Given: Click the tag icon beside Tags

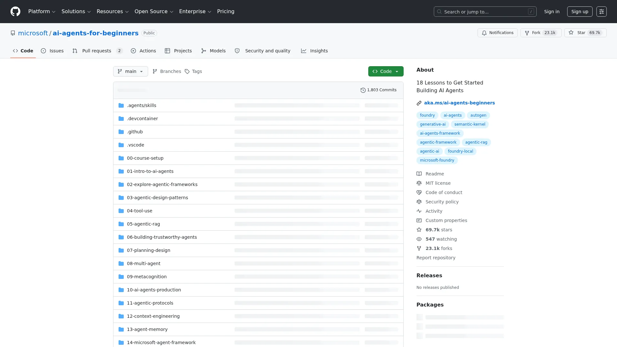Looking at the screenshot, I should tap(187, 71).
